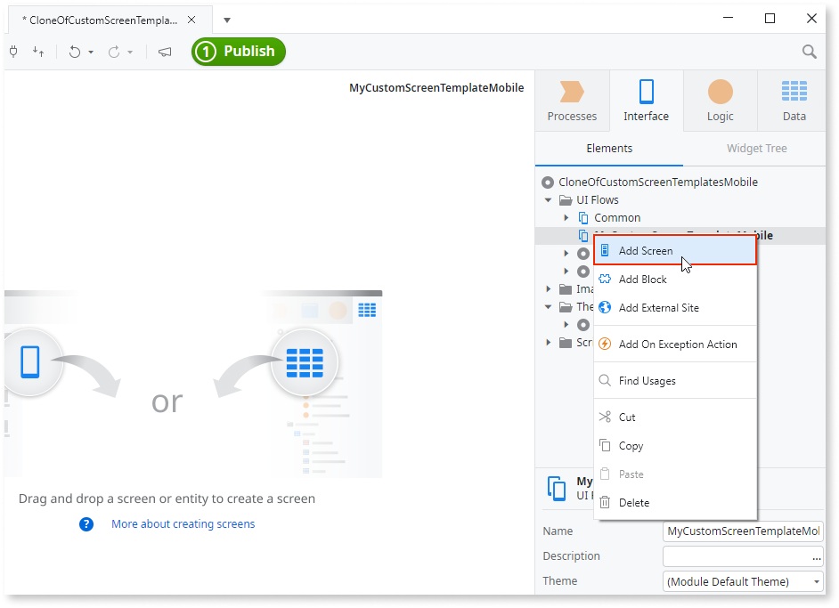The width and height of the screenshot is (839, 608).
Task: Expand the Common UI flow node
Action: coord(566,217)
